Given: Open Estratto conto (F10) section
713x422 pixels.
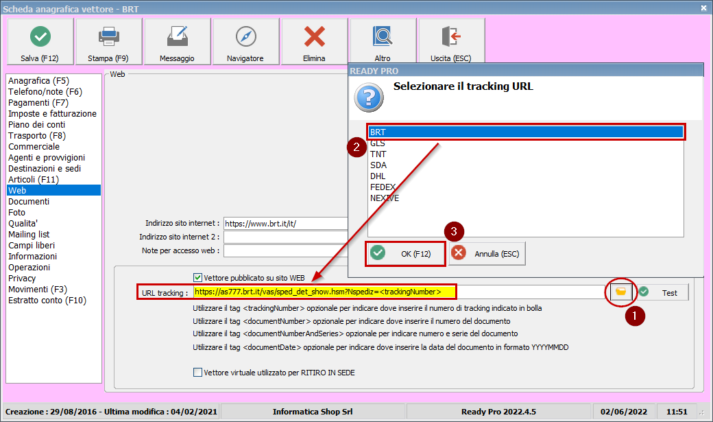Looking at the screenshot, I should tap(53, 300).
